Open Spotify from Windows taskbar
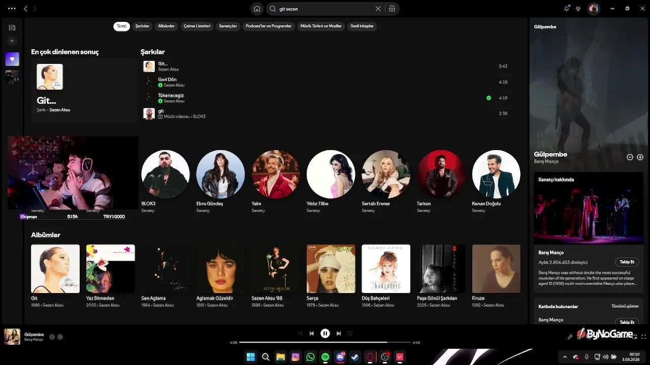Screen dimensions: 650x365 325,357
